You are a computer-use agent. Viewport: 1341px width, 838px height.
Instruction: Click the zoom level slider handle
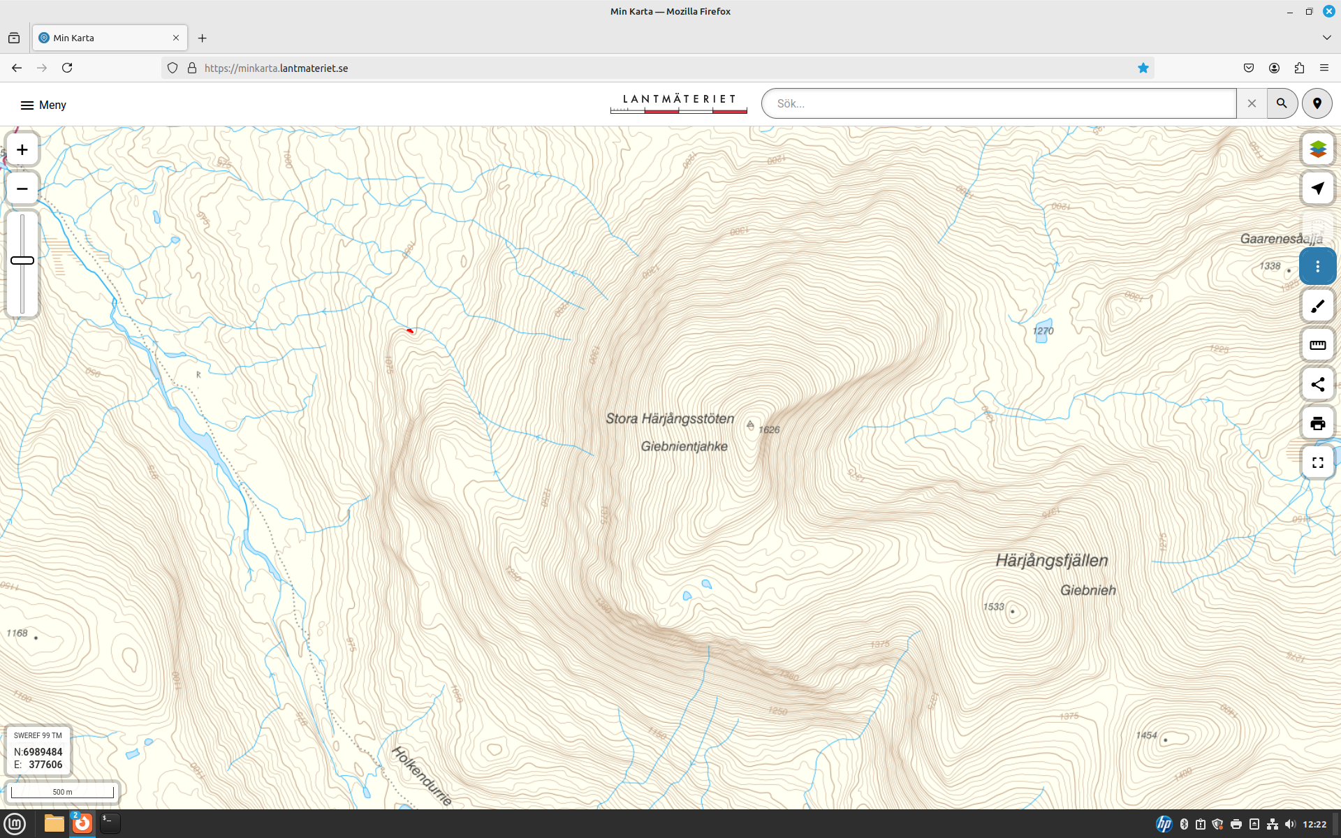point(22,260)
